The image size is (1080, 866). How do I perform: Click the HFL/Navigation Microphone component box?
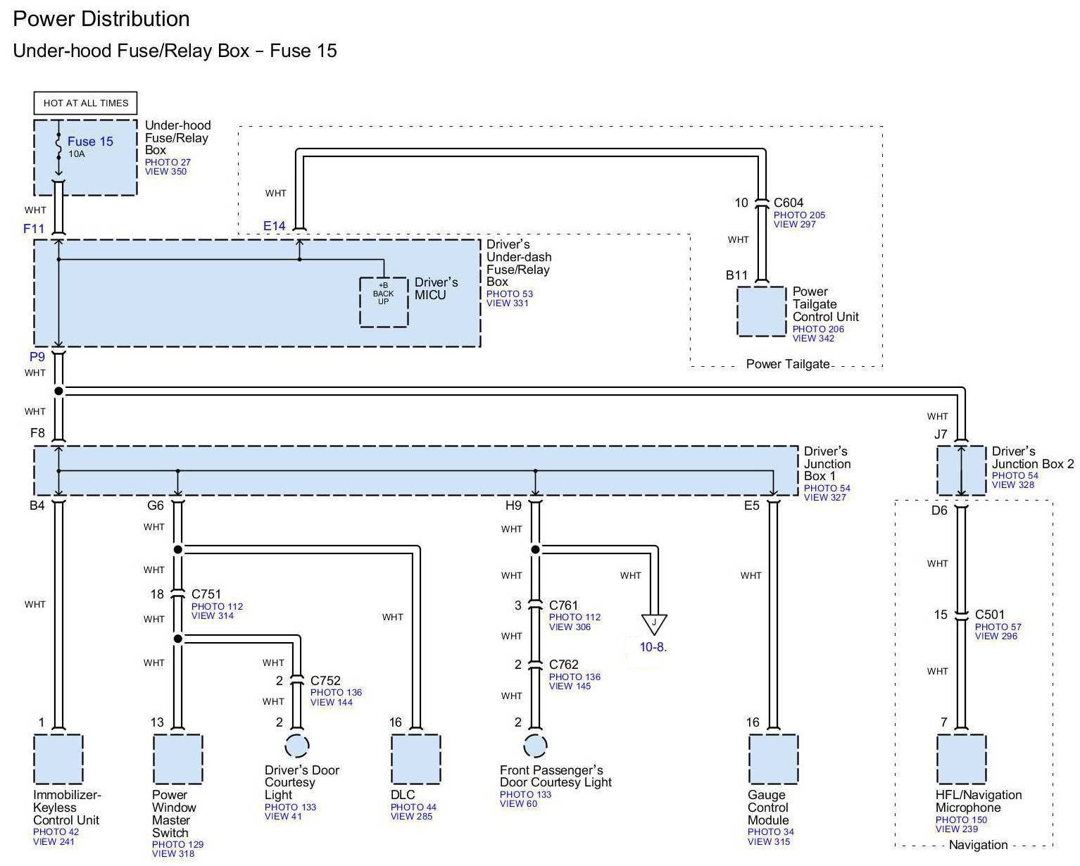tap(961, 759)
